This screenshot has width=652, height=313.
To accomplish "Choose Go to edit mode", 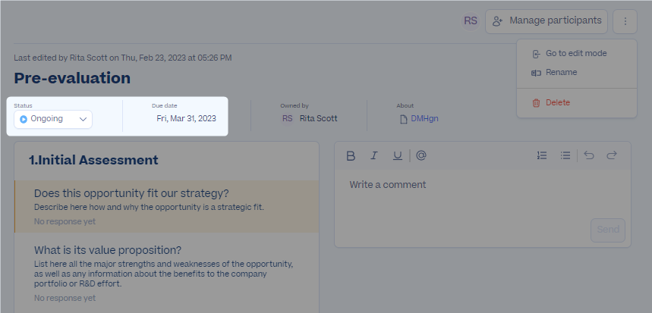I will pyautogui.click(x=575, y=53).
